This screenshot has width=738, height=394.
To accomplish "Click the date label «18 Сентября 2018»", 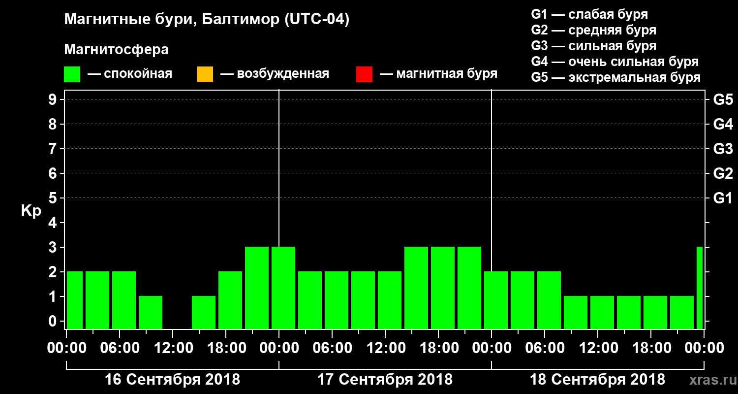I will (x=597, y=380).
